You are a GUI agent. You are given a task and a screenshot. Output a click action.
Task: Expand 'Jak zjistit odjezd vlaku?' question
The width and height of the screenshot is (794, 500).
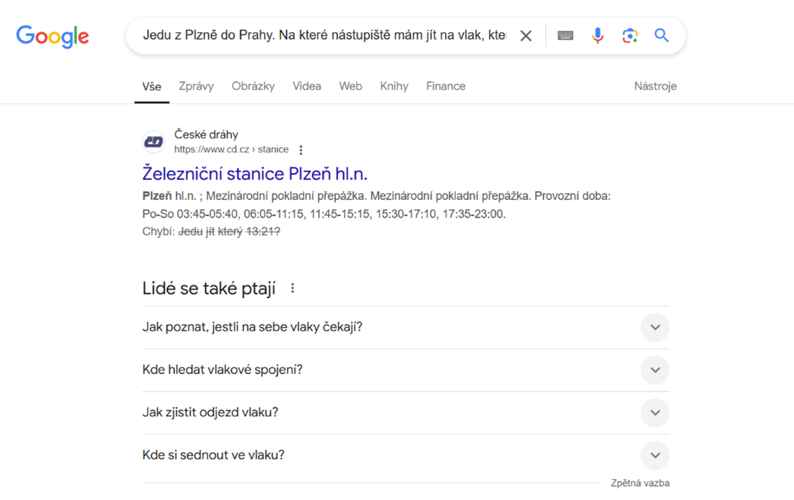pyautogui.click(x=655, y=413)
